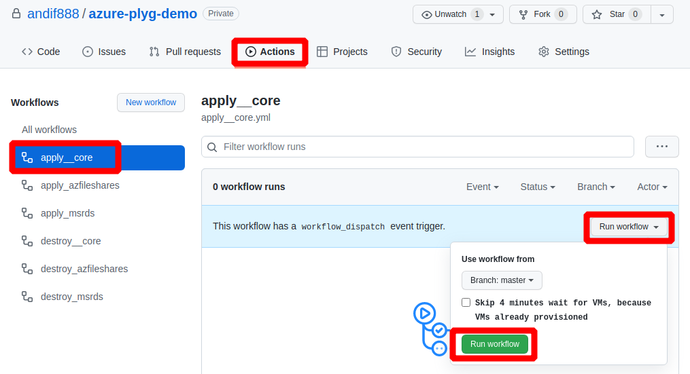Open the Projects tab
Image resolution: width=690 pixels, height=374 pixels.
coord(342,52)
